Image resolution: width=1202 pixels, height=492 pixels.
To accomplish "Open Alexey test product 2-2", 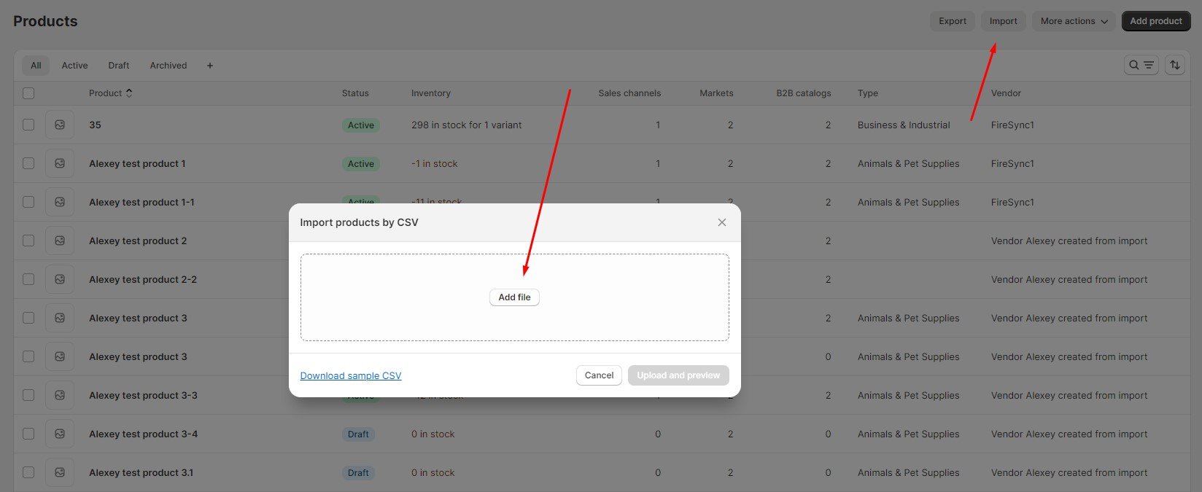I will click(143, 279).
